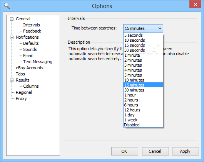Choose 30 minutes from the interval list
The height and width of the screenshot is (162, 204).
click(143, 90)
